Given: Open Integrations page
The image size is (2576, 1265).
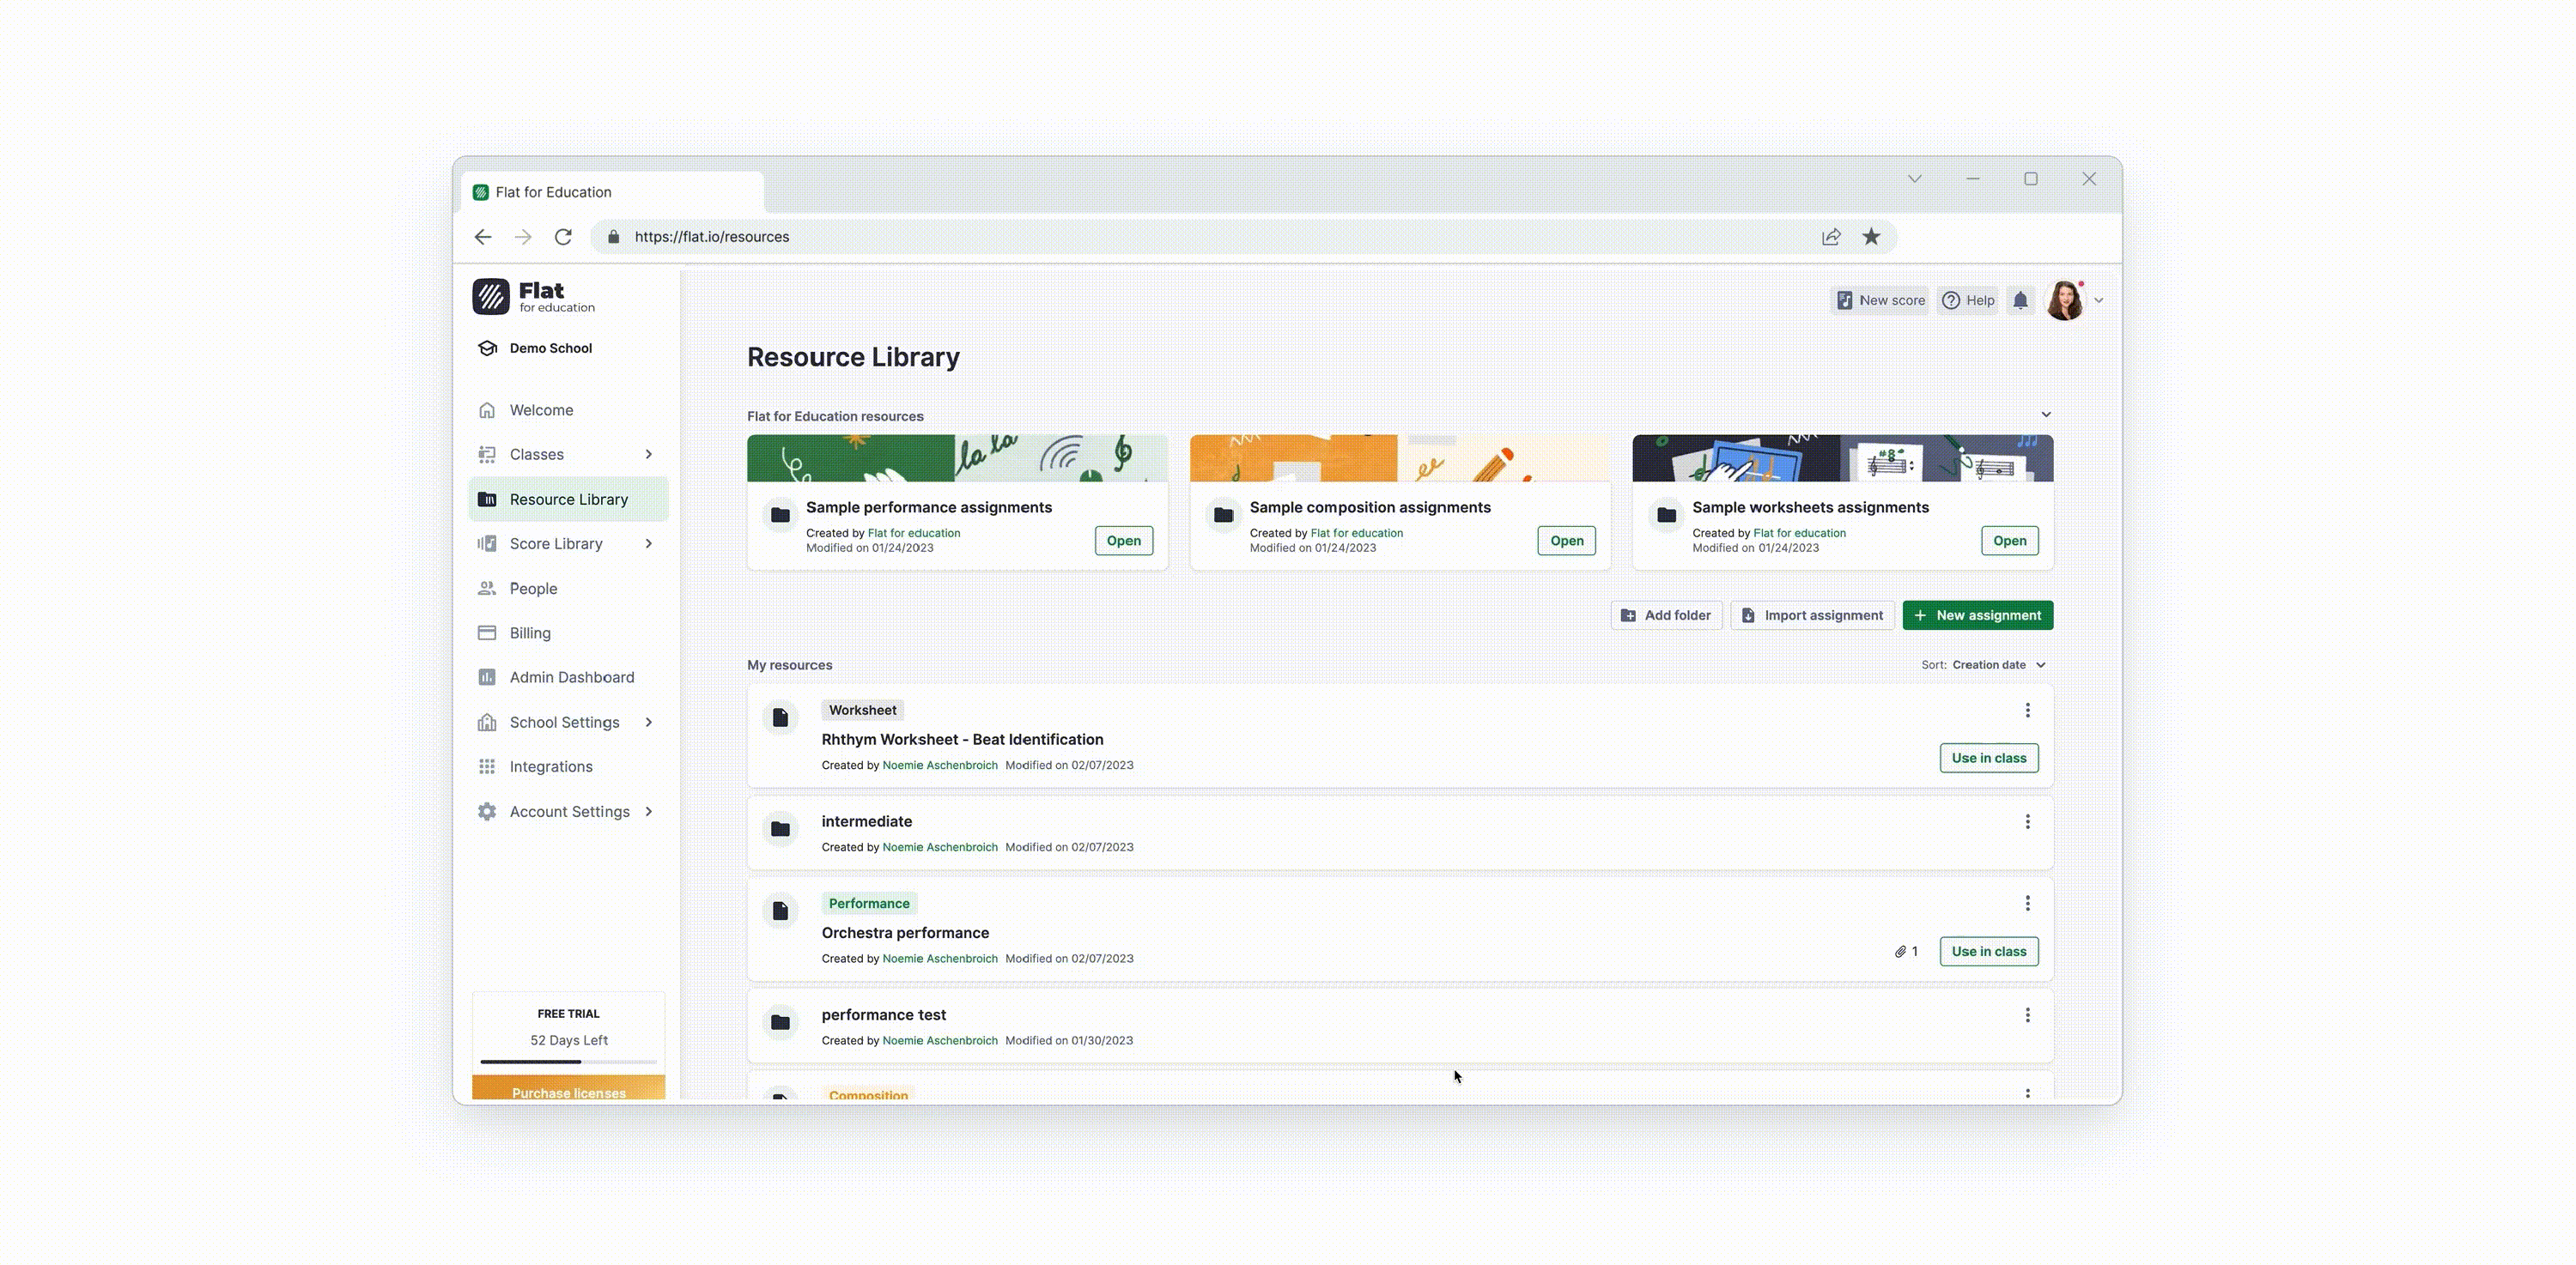Looking at the screenshot, I should pyautogui.click(x=568, y=766).
